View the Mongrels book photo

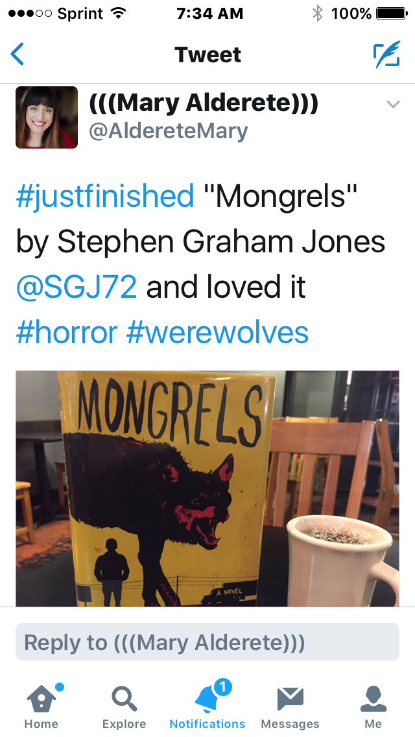click(207, 489)
